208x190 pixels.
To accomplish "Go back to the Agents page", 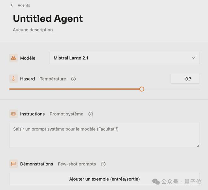I will tap(24, 5).
